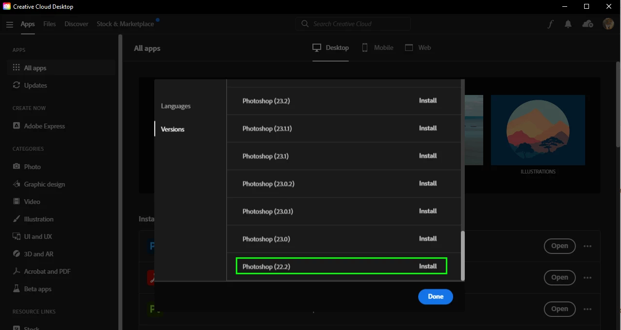Click the Done button
621x330 pixels.
(436, 297)
